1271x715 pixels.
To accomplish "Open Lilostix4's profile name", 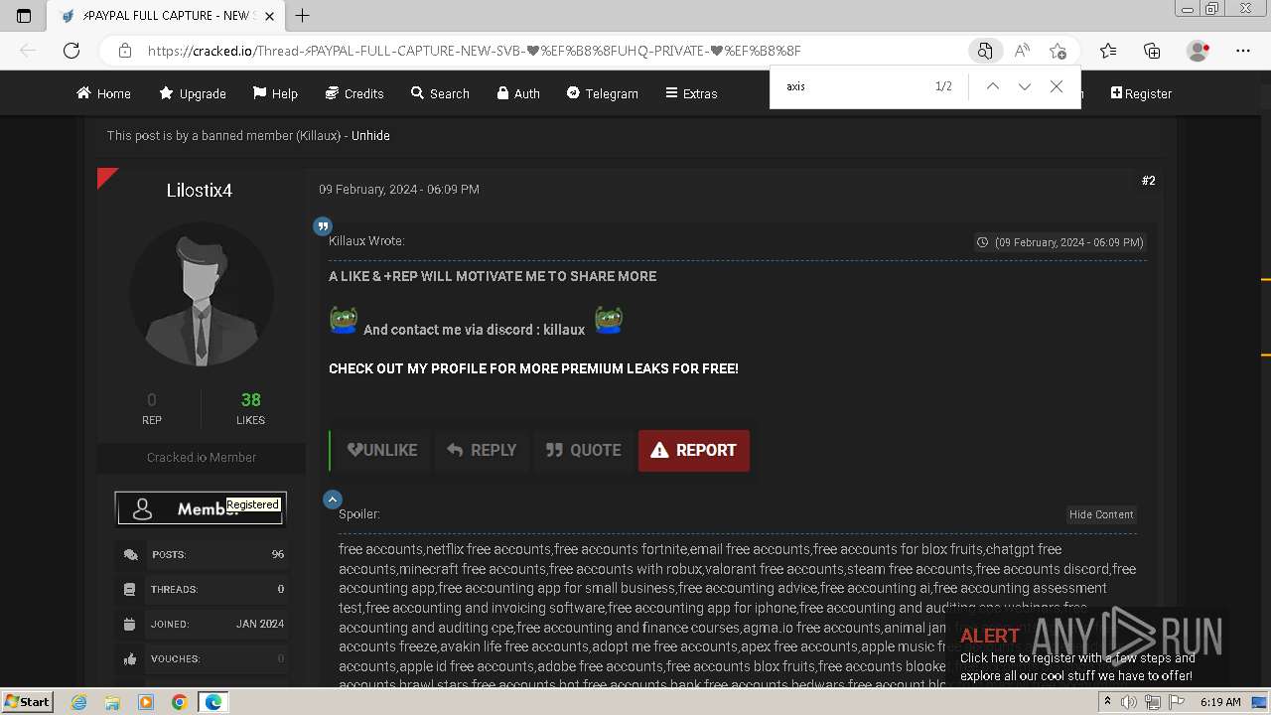I will [x=200, y=191].
